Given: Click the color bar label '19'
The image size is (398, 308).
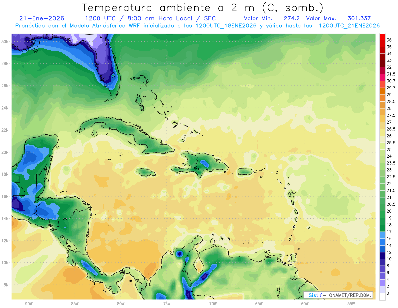Looking at the screenshot, I should click(389, 218).
